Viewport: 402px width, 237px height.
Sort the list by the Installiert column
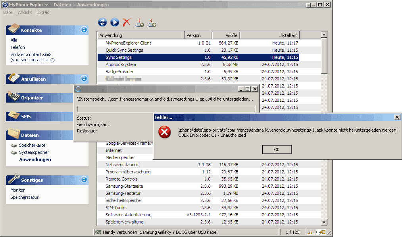pos(269,35)
